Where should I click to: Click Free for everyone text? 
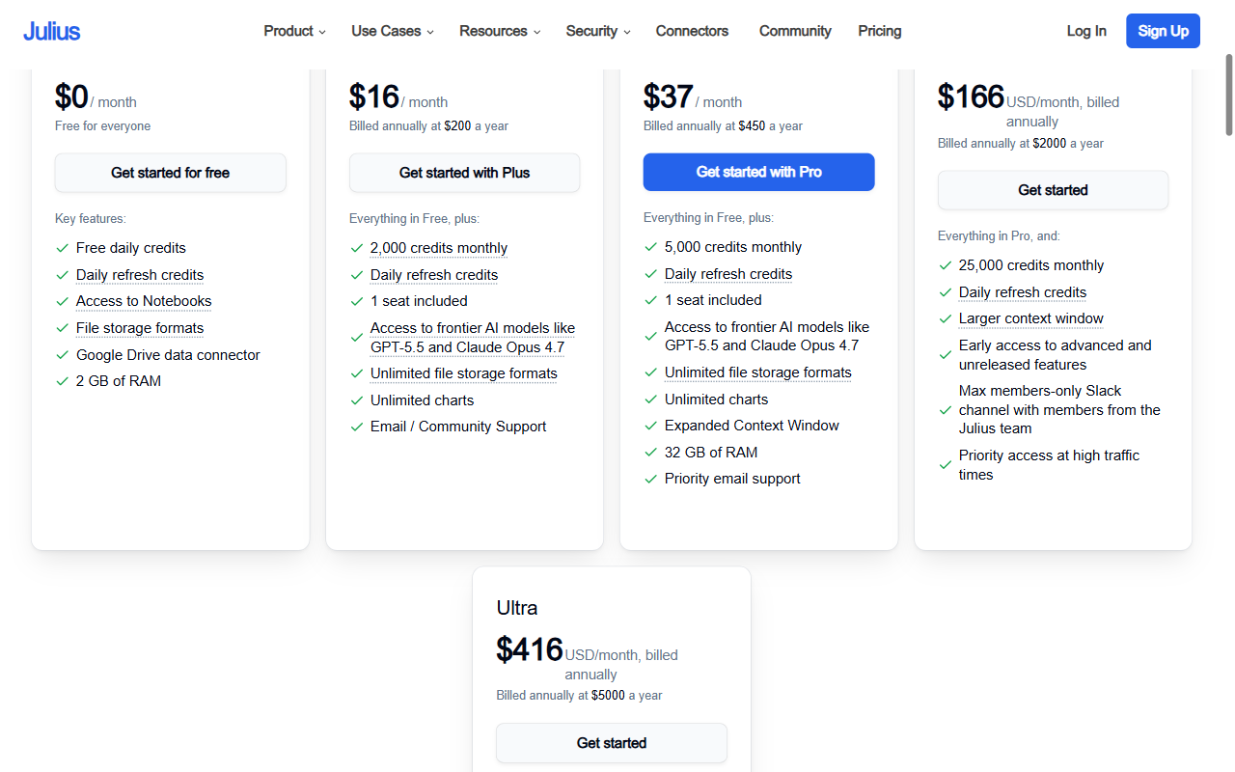(x=103, y=125)
